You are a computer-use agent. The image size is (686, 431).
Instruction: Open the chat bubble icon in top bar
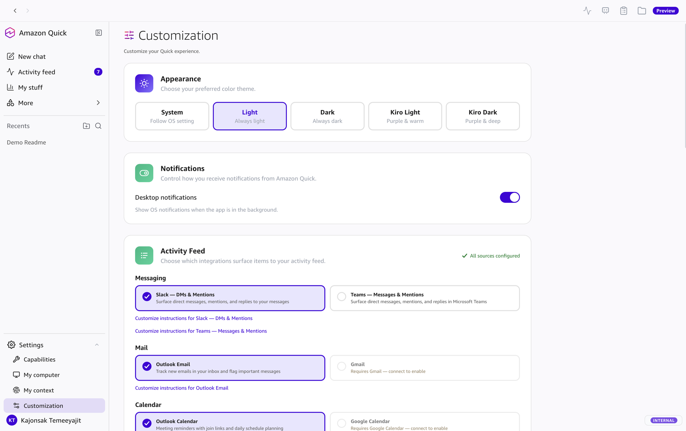(x=605, y=11)
